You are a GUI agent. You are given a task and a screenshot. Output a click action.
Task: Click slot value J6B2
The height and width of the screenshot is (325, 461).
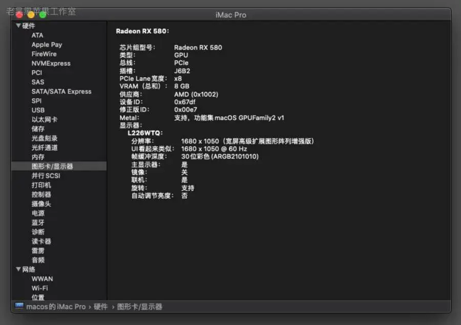pyautogui.click(x=182, y=71)
